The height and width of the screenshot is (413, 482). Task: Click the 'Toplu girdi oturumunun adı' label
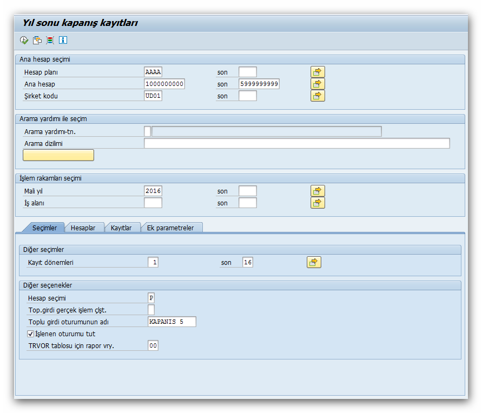[69, 322]
